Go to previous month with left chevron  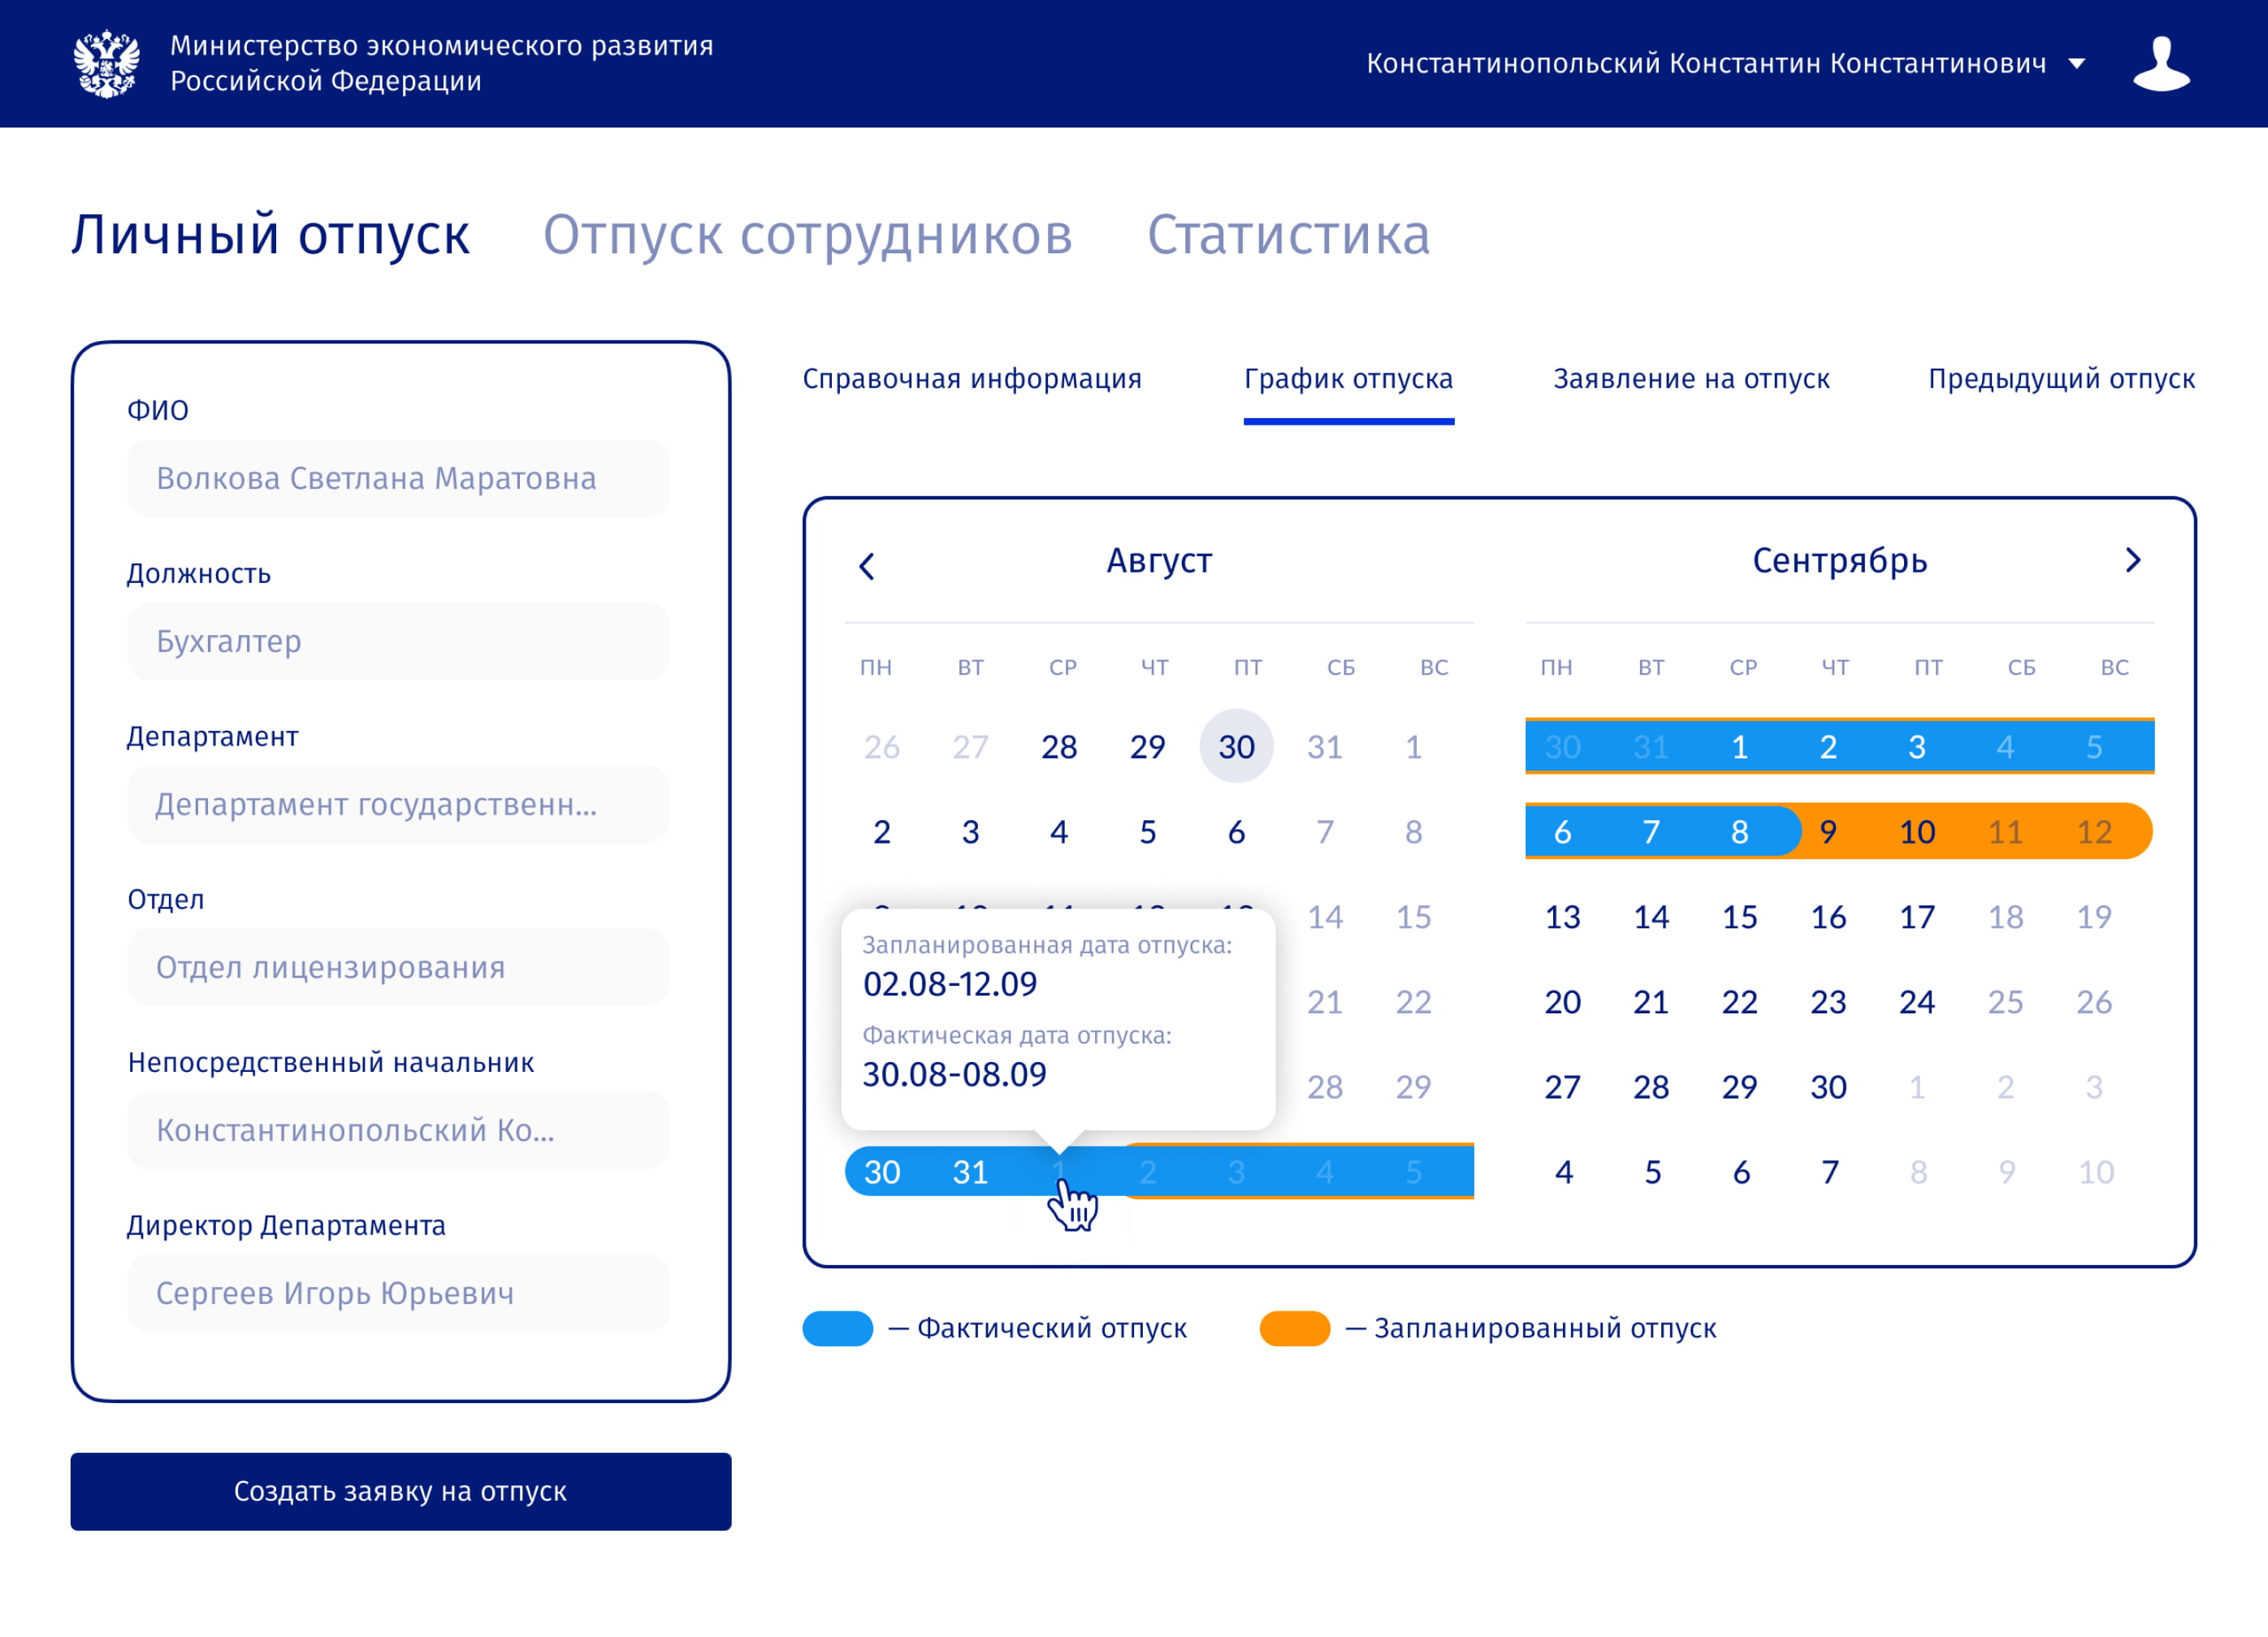[867, 567]
